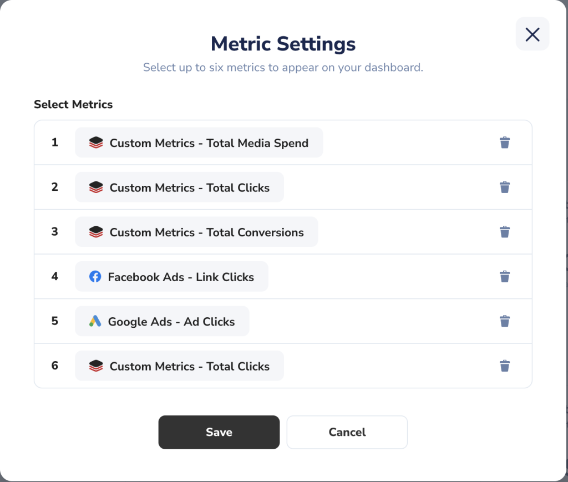
Task: Click trash icon for row 2 Total Clicks
Action: pos(505,187)
